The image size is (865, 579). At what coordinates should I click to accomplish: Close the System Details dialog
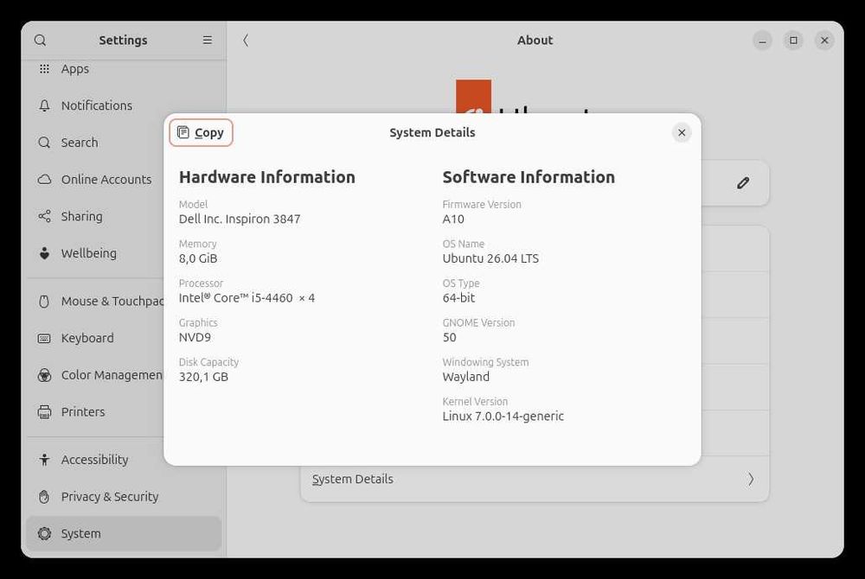click(682, 133)
